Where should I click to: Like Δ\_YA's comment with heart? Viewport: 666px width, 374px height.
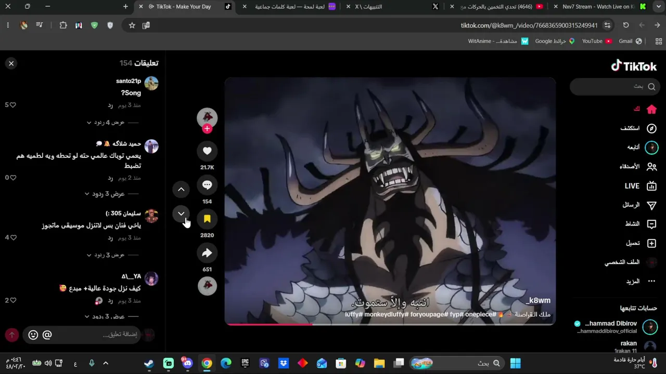coord(12,300)
